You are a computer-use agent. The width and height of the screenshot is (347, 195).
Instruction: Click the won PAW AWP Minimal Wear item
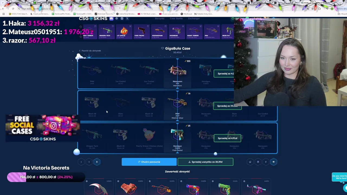click(x=178, y=106)
